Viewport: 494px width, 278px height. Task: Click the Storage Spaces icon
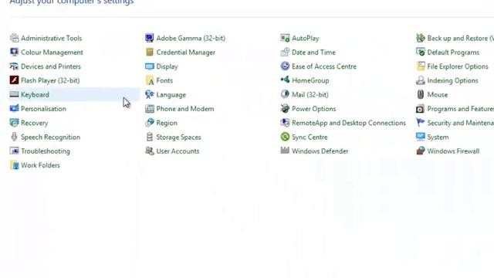pos(149,137)
